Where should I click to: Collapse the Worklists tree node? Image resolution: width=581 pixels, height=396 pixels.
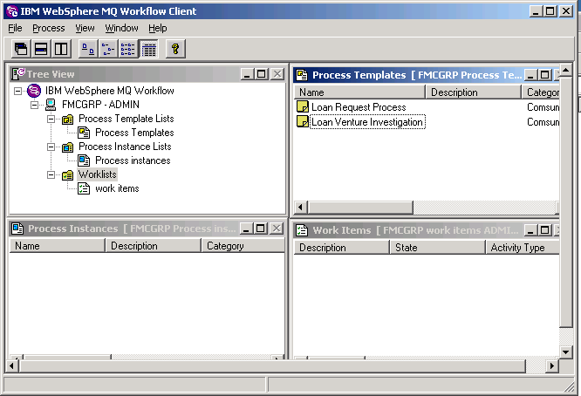(x=51, y=174)
